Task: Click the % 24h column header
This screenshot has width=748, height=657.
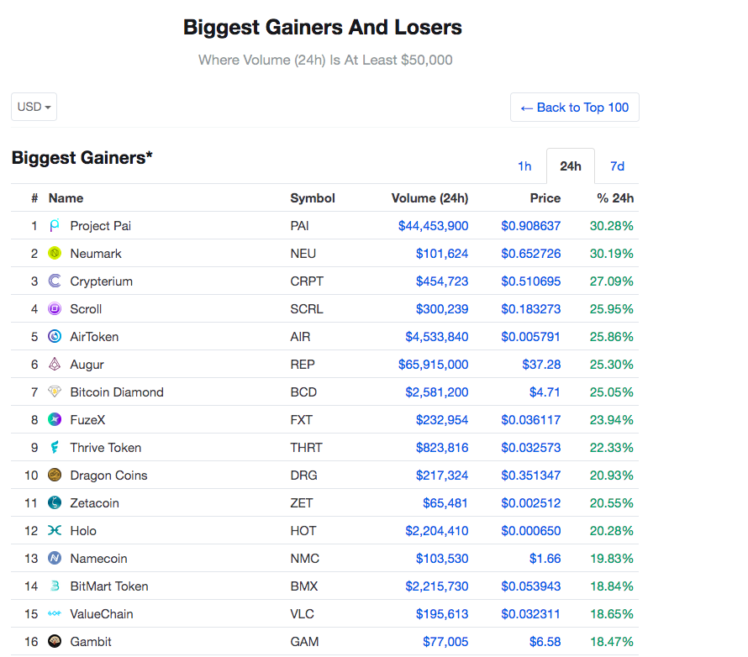Action: click(x=615, y=198)
